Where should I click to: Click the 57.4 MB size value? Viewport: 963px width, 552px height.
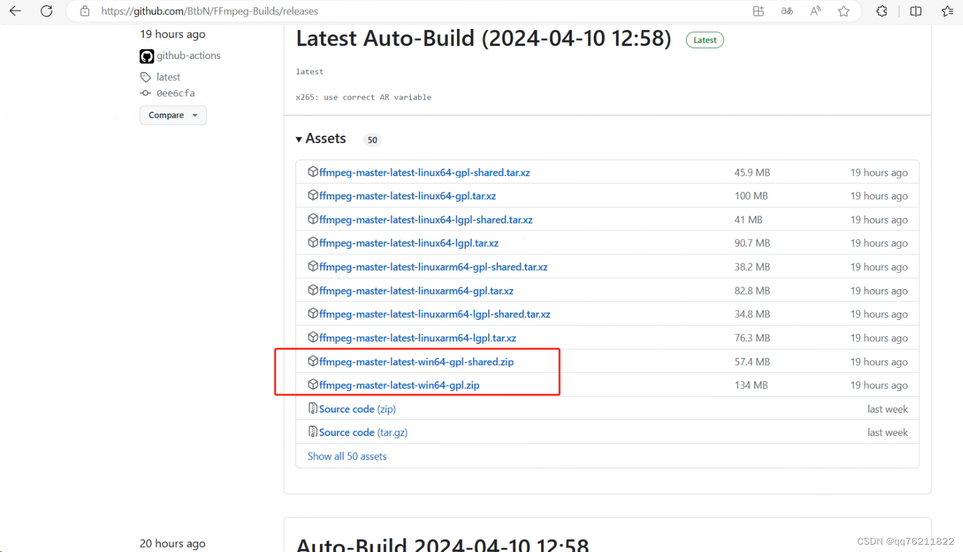coord(752,362)
